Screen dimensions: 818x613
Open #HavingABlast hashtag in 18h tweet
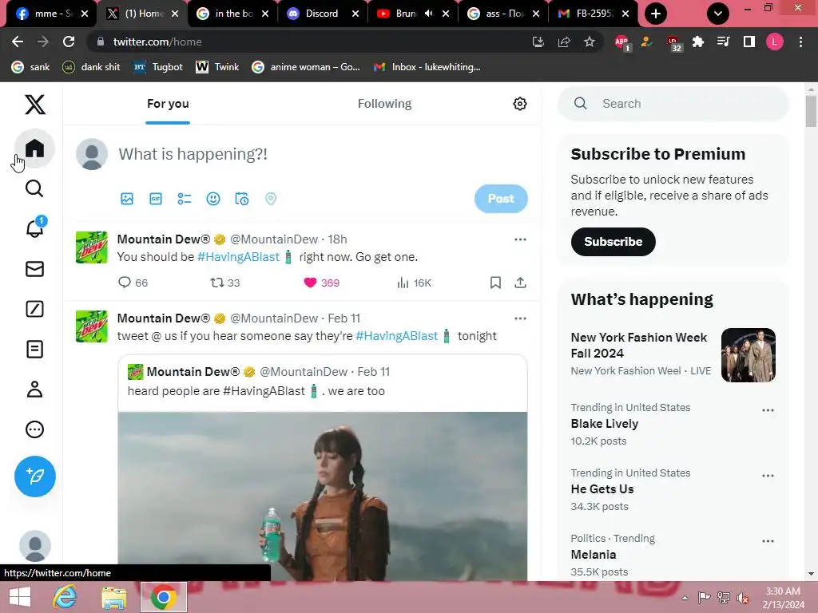[238, 257]
